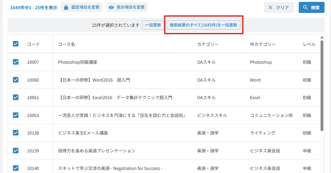The width and height of the screenshot is (331, 173).
Task: Click ビジネス英会話 in row 10139
Action: coord(265,151)
